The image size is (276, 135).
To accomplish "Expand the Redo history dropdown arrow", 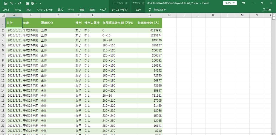I will (x=23, y=3).
